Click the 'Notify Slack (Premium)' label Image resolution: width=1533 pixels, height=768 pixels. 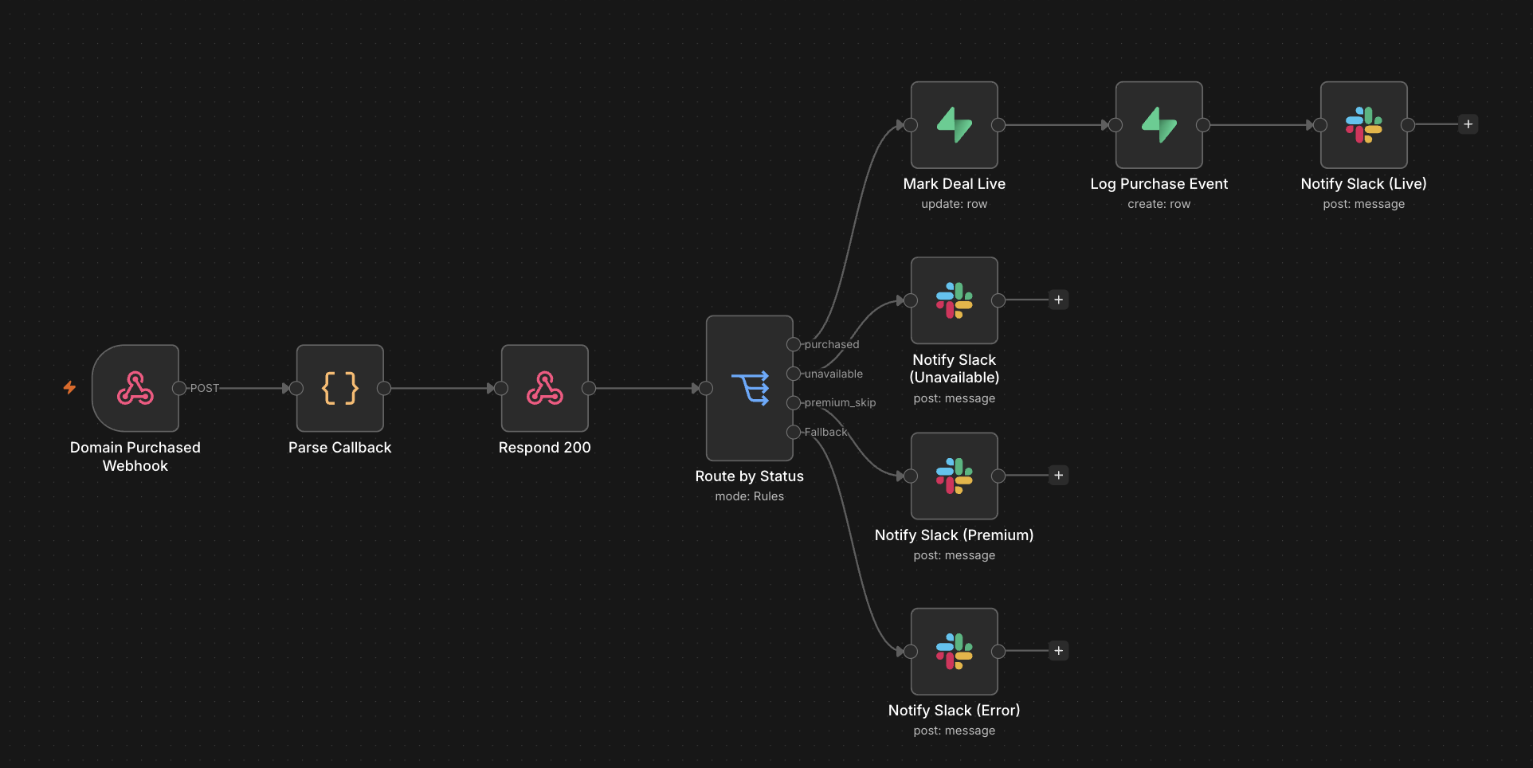click(x=955, y=535)
